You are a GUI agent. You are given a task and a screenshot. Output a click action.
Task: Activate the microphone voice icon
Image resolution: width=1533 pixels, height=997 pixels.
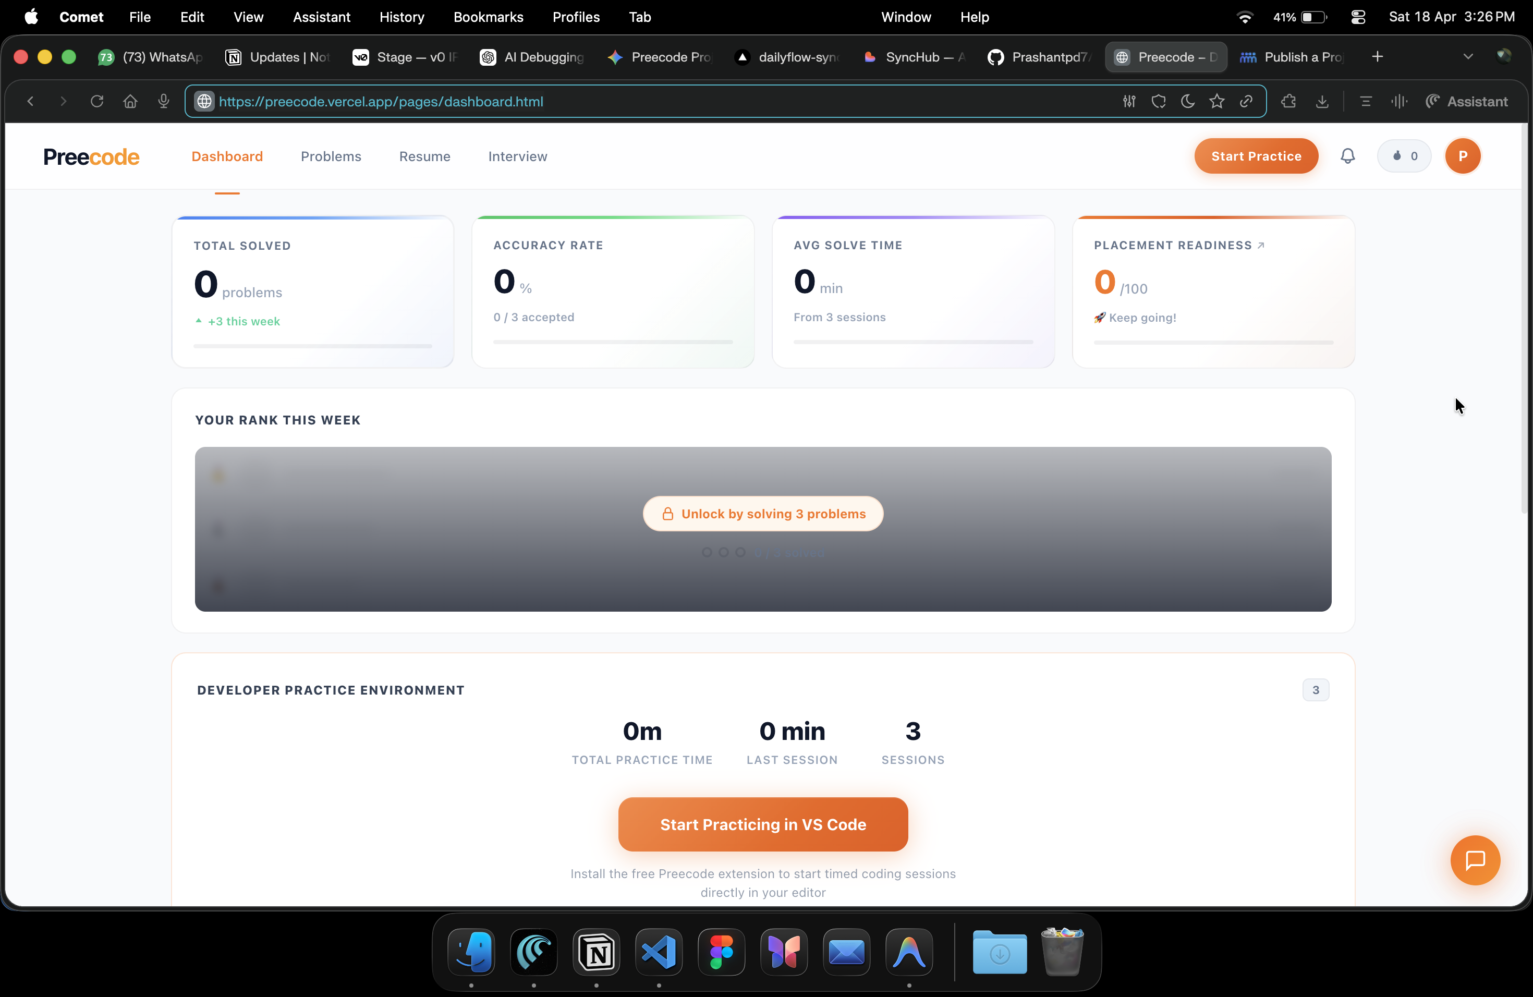click(164, 101)
